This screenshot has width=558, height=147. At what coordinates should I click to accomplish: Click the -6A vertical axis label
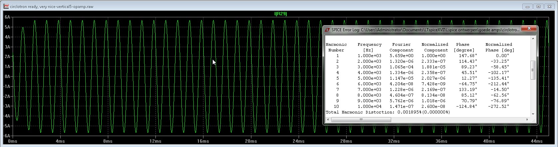coord(6,136)
